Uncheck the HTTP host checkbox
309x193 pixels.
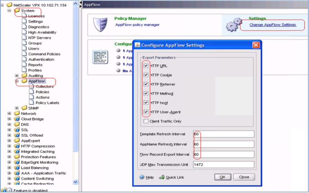(x=146, y=102)
